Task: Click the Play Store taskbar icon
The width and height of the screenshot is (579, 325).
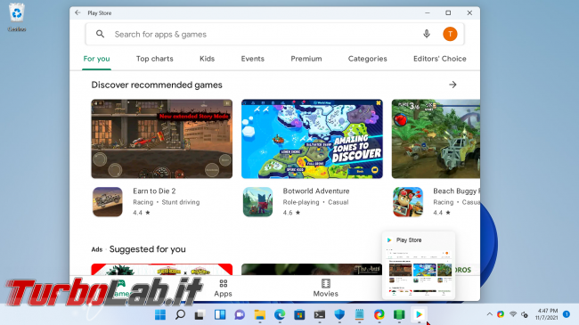Action: coord(420,314)
